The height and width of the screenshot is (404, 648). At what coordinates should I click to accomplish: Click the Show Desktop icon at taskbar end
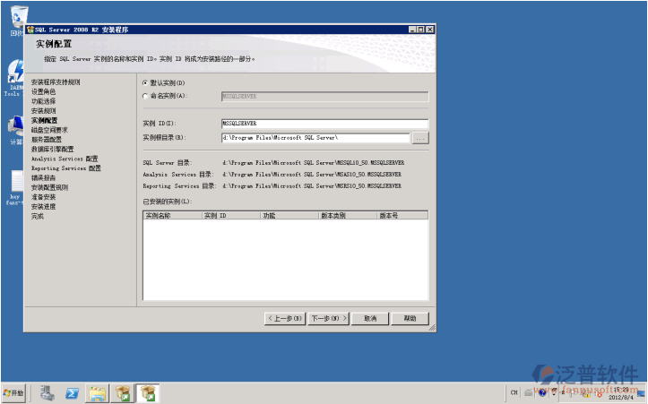coord(642,393)
